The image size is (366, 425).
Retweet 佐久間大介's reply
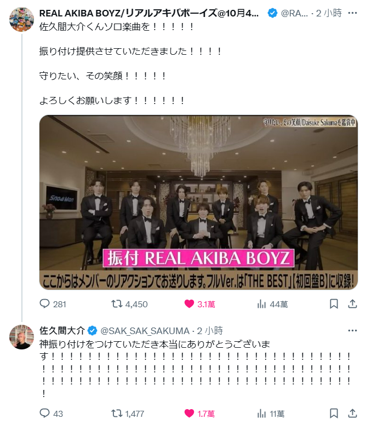pos(128,413)
